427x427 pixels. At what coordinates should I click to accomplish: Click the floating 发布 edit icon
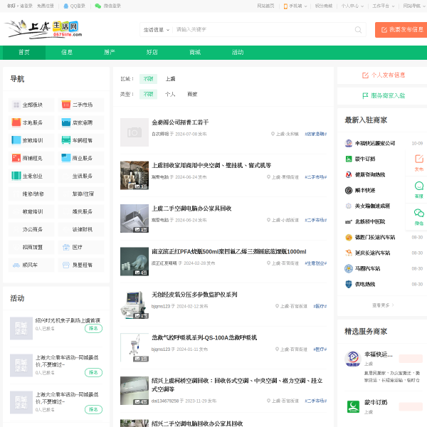[x=419, y=159]
